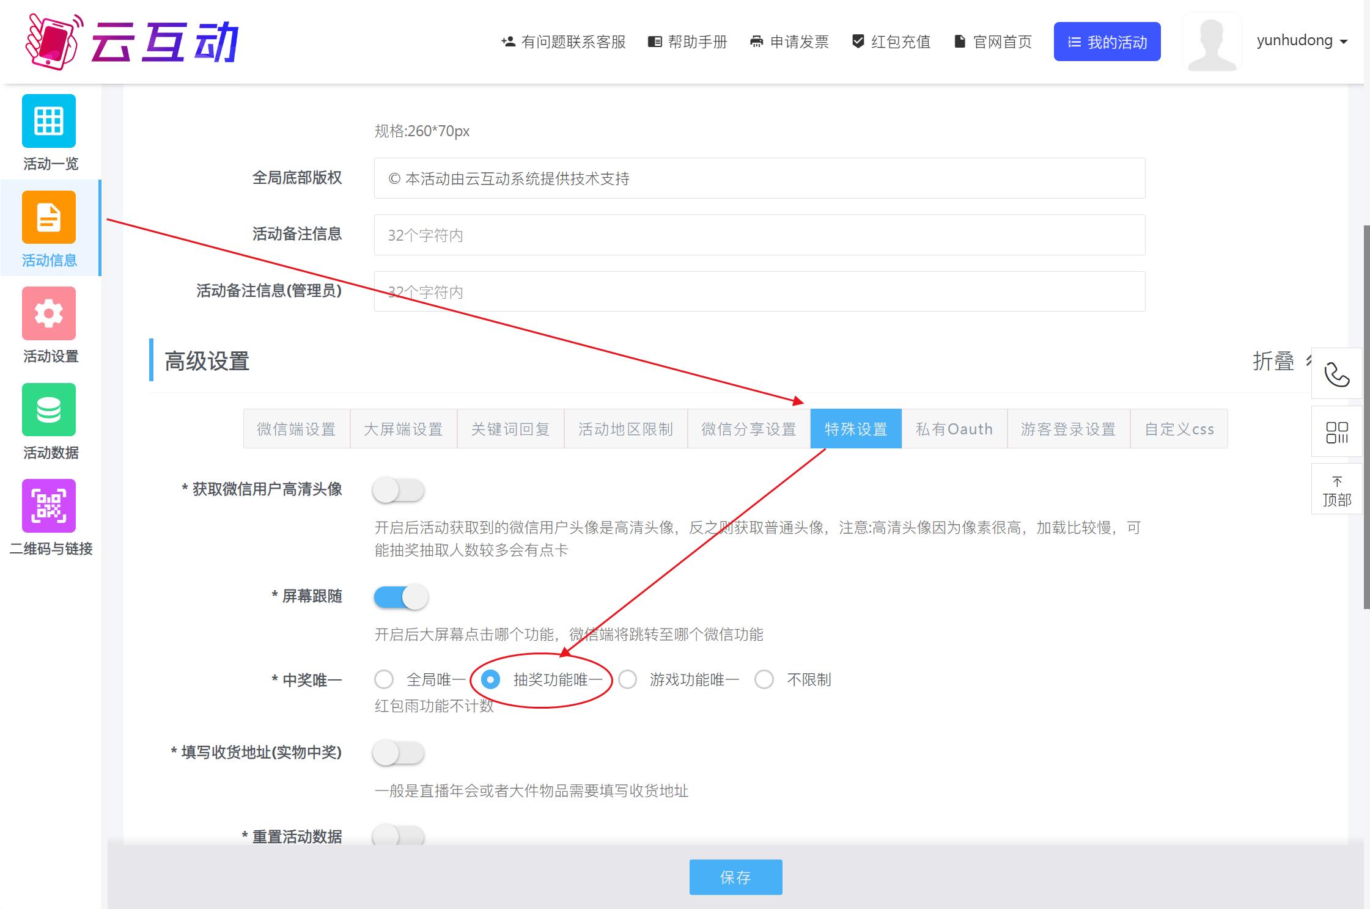Open the 大屏端设置 tab

(403, 429)
